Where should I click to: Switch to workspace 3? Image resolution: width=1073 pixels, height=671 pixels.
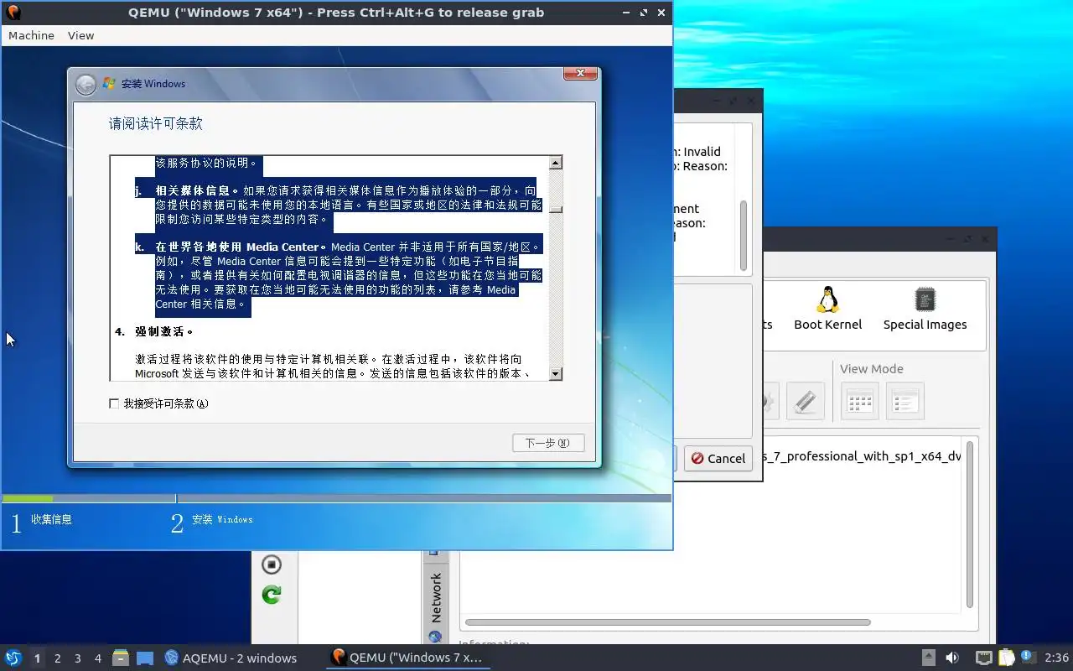pos(78,658)
